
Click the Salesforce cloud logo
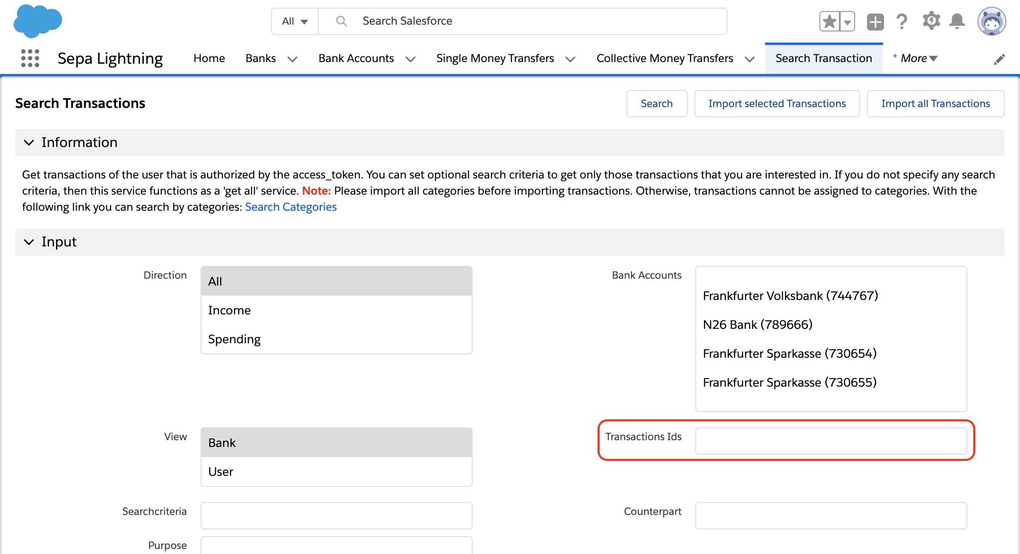click(x=38, y=21)
